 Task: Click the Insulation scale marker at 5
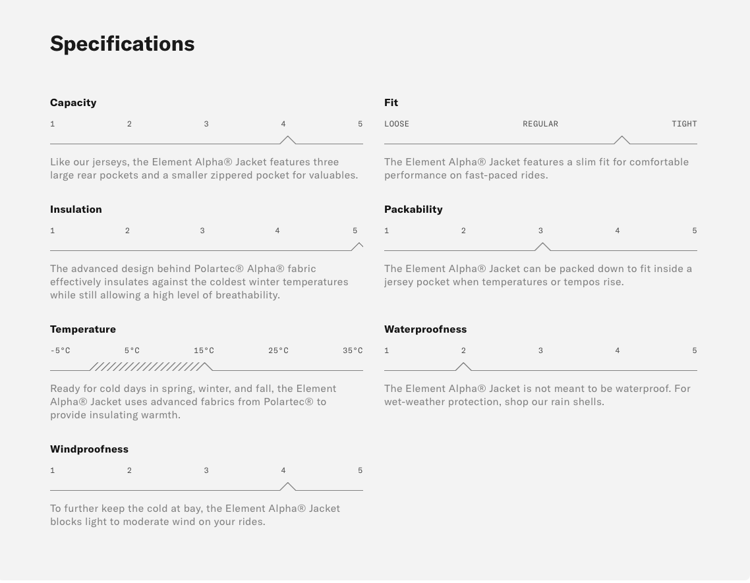[358, 246]
